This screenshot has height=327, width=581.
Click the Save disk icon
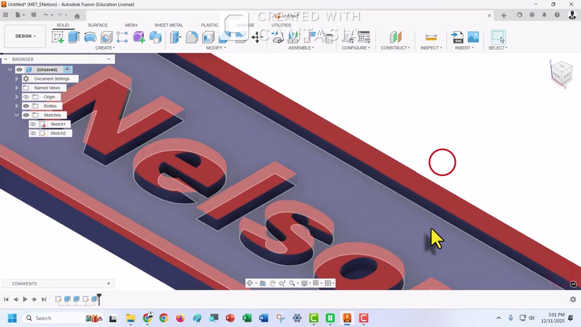(34, 15)
